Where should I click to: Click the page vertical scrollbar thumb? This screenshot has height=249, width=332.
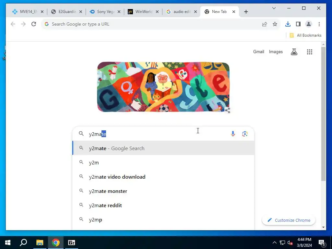point(323,114)
